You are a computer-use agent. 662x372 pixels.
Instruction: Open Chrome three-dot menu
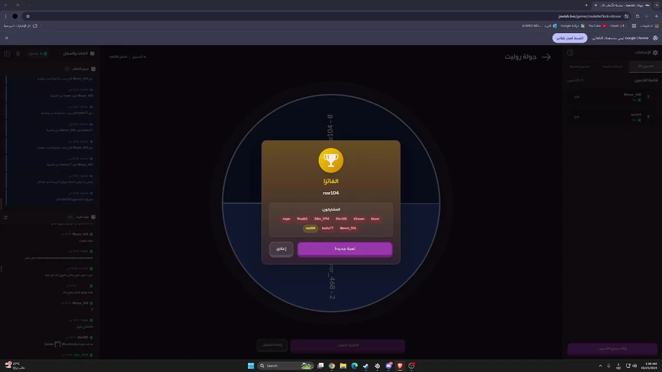click(x=6, y=16)
